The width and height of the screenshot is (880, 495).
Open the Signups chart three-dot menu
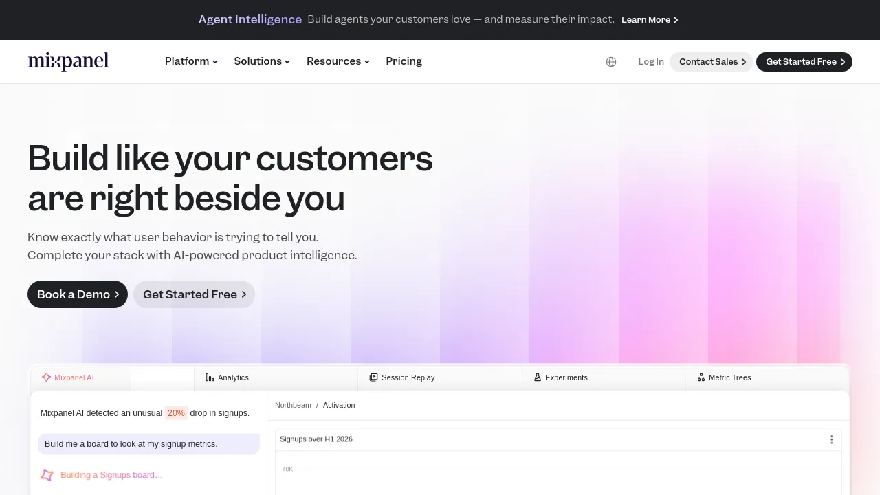pos(831,439)
